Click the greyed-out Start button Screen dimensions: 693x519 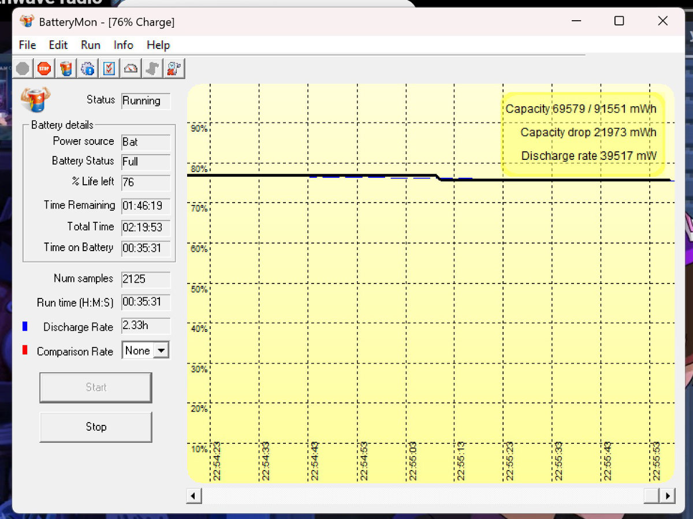point(96,387)
